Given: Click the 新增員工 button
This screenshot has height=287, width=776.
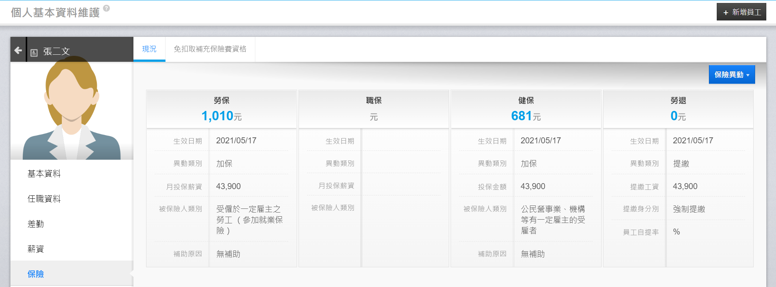Looking at the screenshot, I should click(x=741, y=12).
